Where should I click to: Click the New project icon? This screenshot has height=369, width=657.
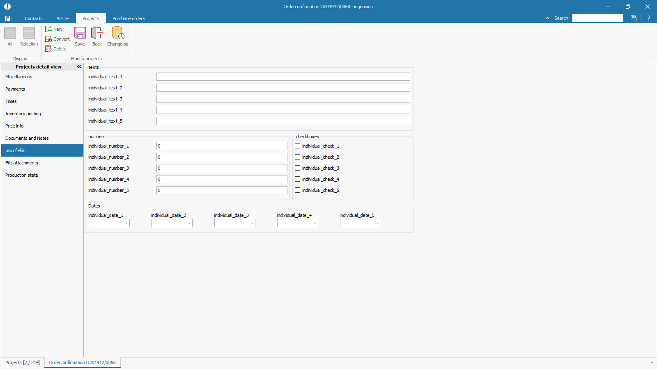[48, 29]
